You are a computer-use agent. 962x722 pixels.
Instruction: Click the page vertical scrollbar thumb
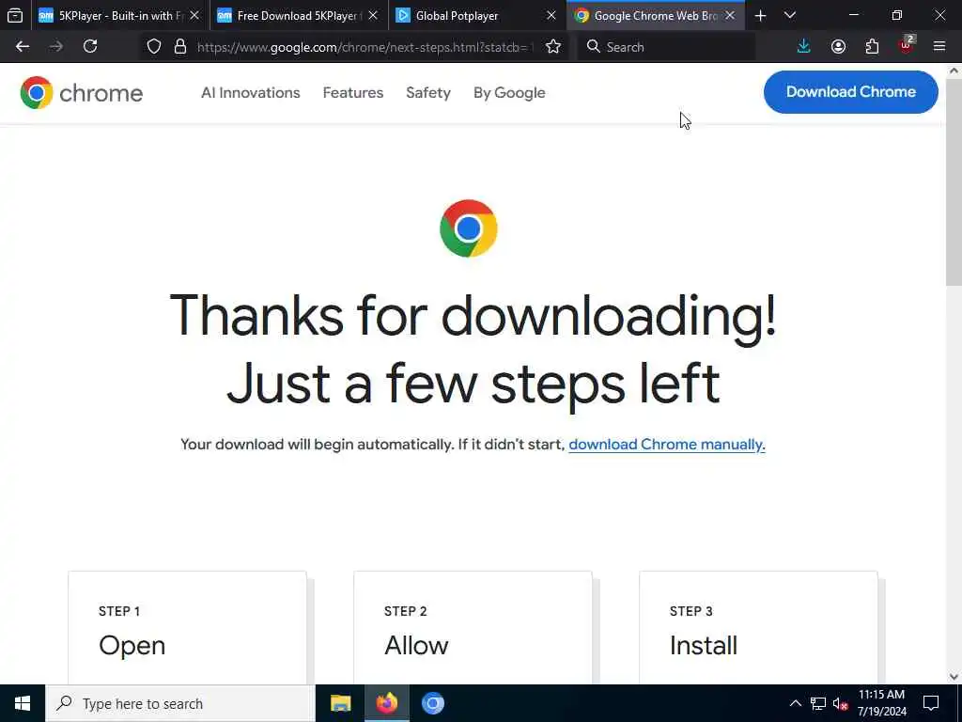(954, 181)
